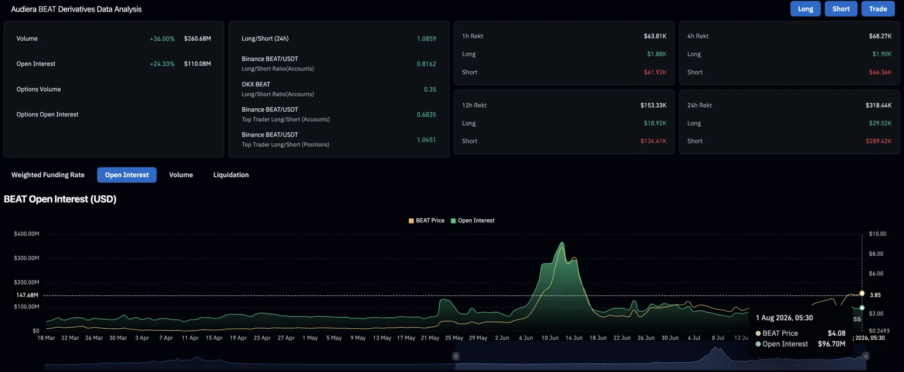Click the OKX BEAT ratio 0.35

(430, 89)
